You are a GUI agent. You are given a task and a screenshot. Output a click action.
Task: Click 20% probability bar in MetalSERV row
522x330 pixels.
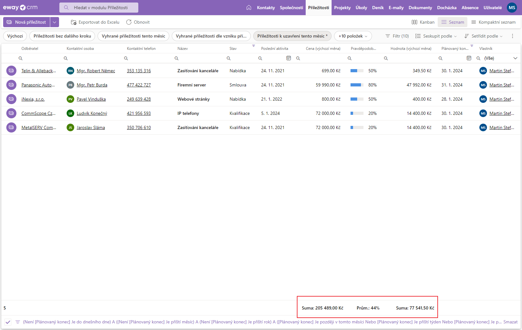[x=357, y=127]
